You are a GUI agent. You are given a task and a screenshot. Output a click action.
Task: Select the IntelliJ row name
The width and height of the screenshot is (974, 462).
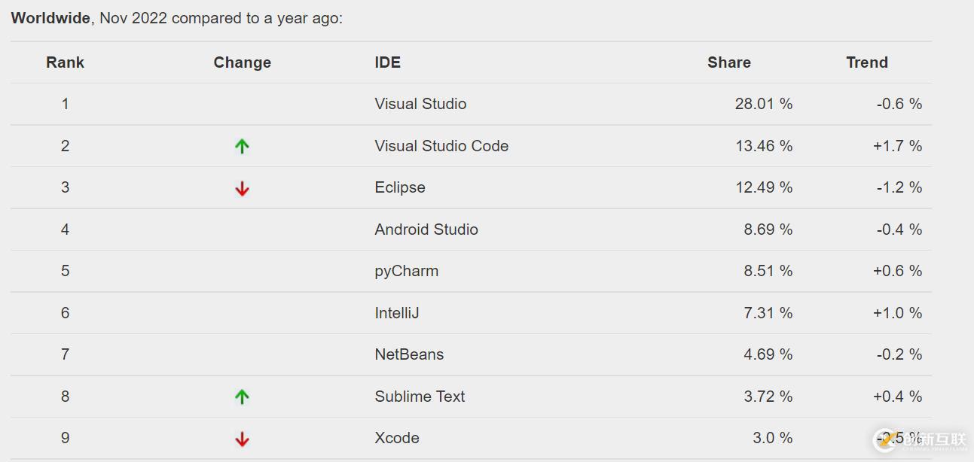pyautogui.click(x=397, y=313)
